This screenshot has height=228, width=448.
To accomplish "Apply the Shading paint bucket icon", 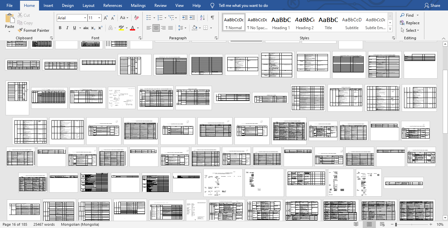I will tap(194, 28).
